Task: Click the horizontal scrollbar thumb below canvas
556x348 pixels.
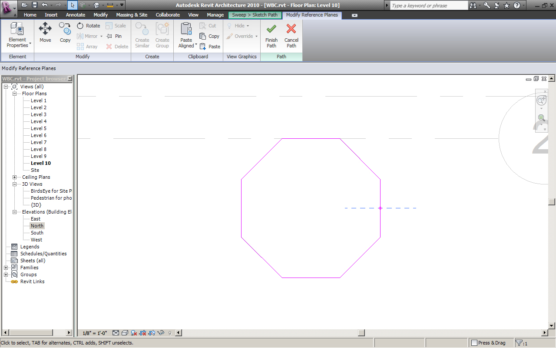Action: click(361, 333)
